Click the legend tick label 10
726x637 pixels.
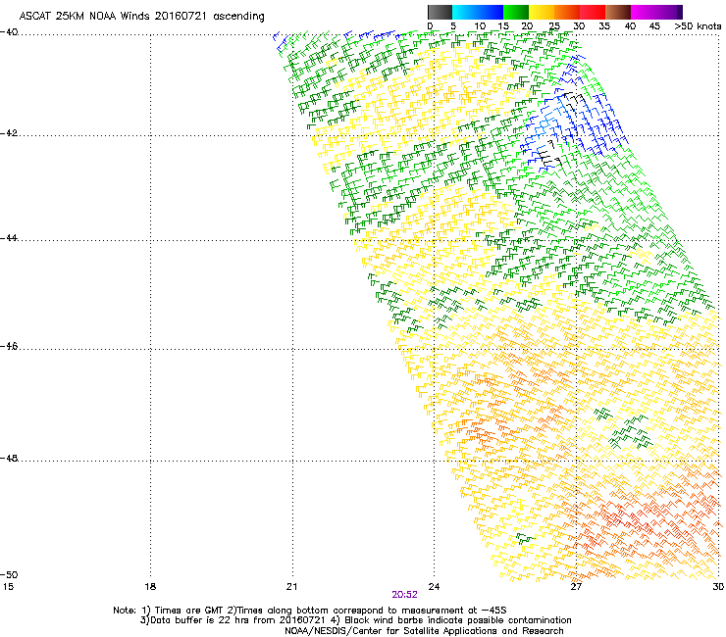[x=480, y=26]
